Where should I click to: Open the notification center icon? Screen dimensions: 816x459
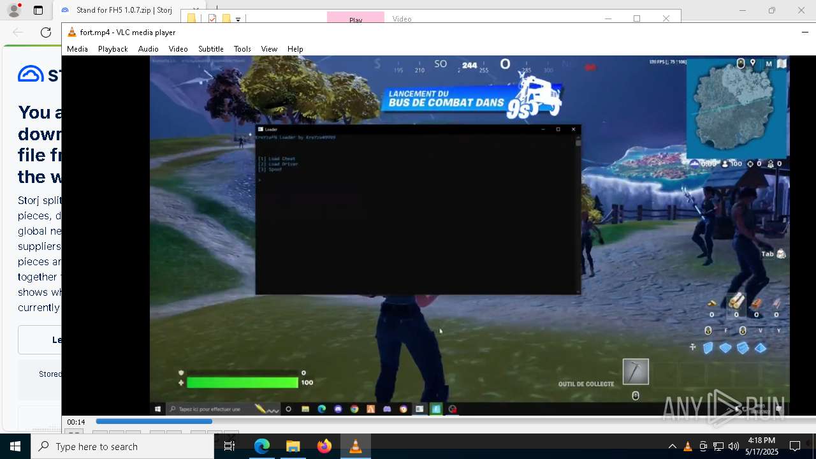[795, 446]
